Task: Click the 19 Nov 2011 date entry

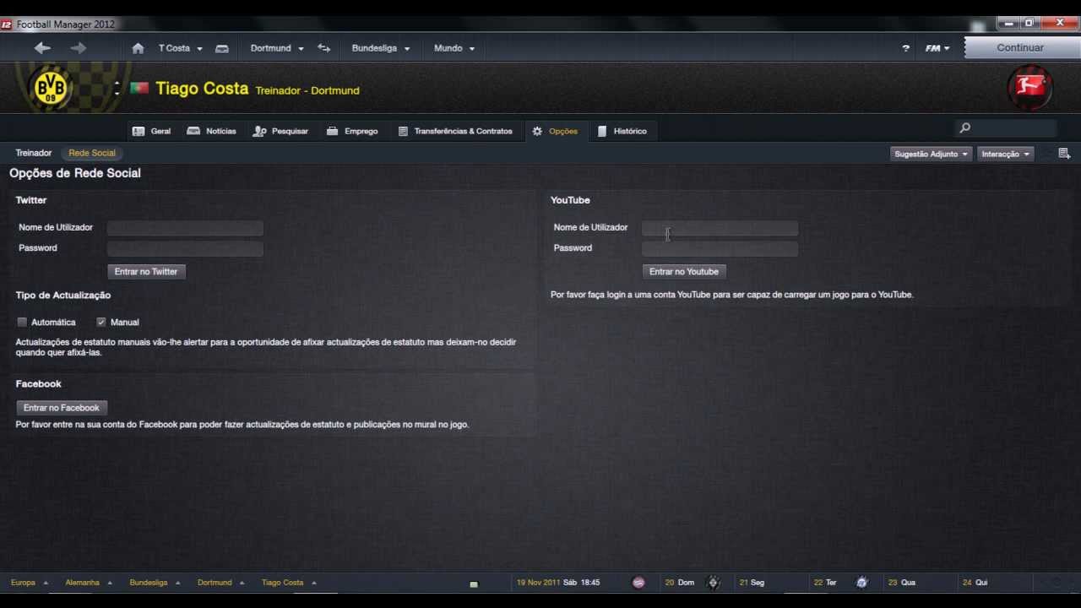Action: pos(558,583)
